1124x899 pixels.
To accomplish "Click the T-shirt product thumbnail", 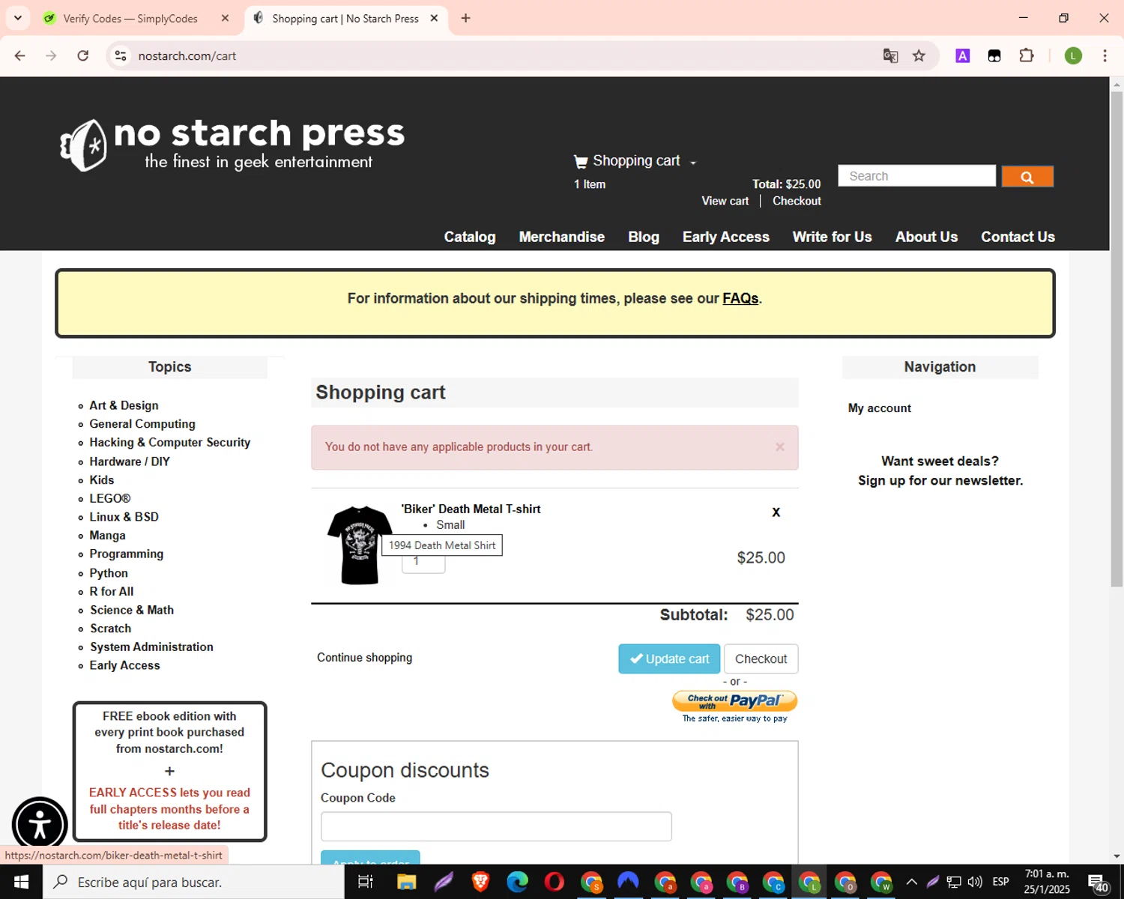I will tap(360, 545).
